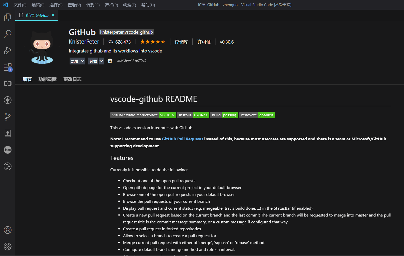Close the 扩展 GitHub editor tab
The width and height of the screenshot is (404, 256).
pyautogui.click(x=53, y=15)
